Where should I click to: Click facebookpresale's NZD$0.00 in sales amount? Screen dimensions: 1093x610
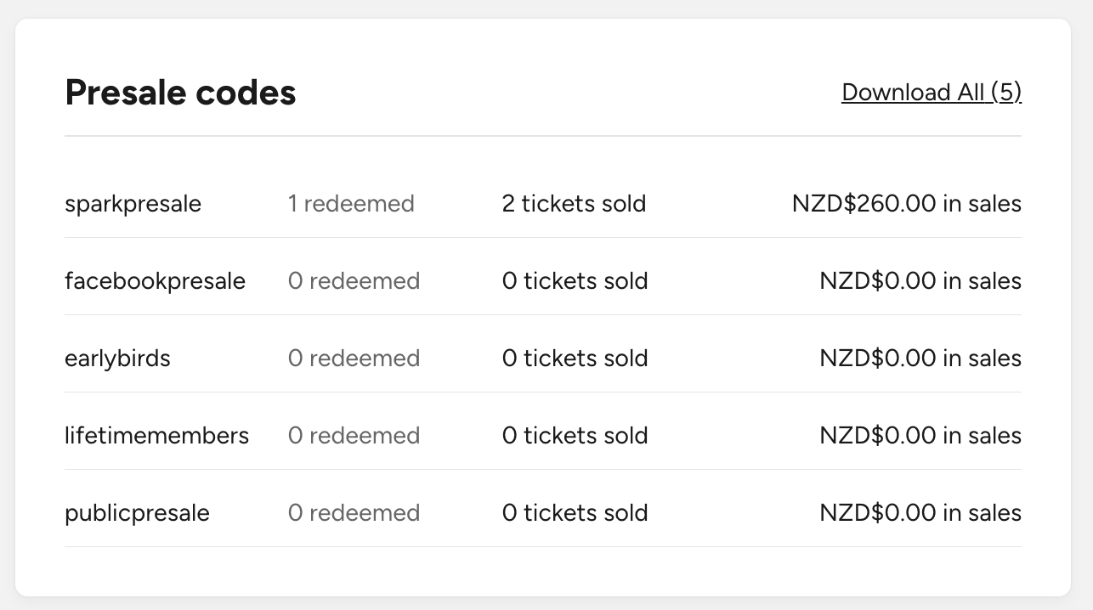pos(920,281)
